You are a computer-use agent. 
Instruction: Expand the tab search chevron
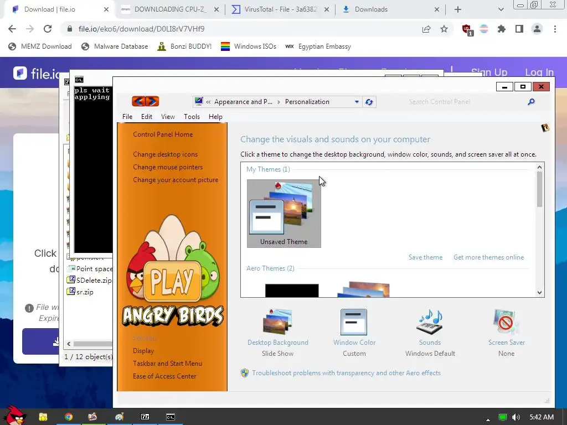pos(501,9)
